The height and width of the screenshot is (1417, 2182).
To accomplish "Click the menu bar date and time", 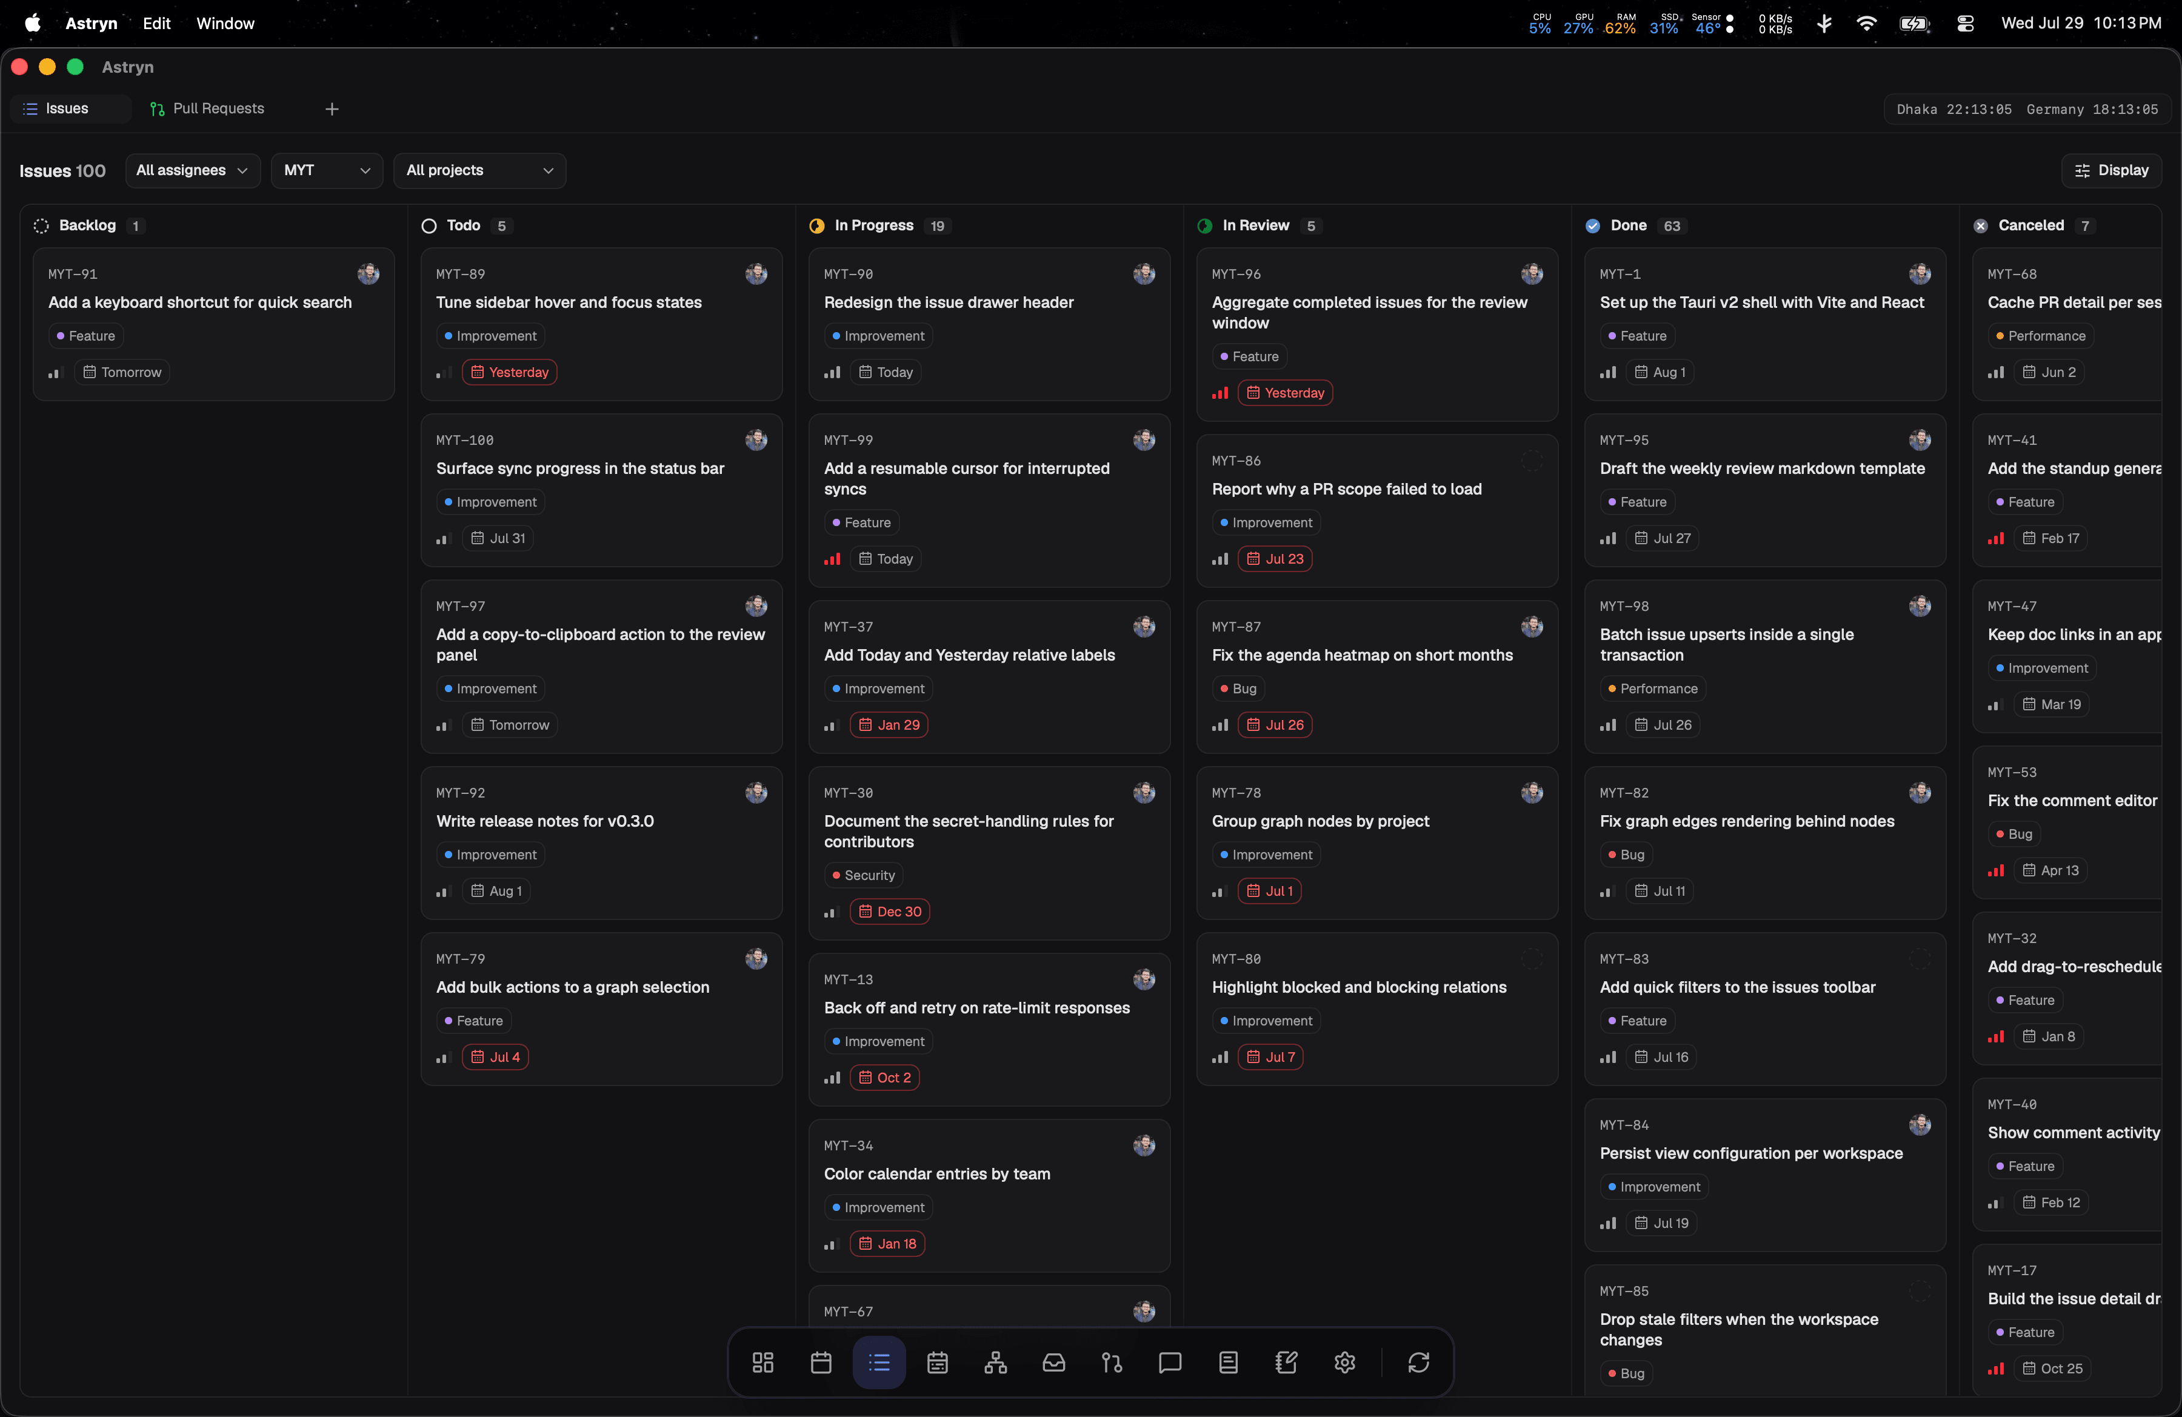I will (x=2081, y=24).
